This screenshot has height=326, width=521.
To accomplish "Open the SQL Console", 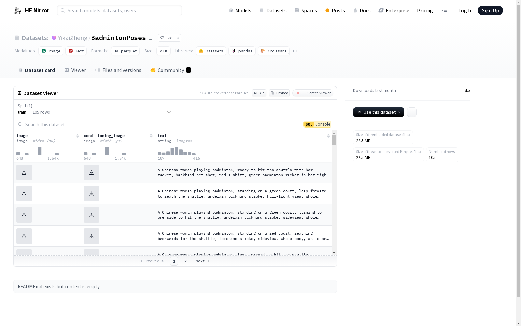I will (317, 124).
